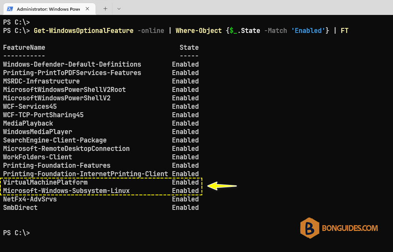393x252 pixels.
Task: Select the Microsoft-Windows-Subsystem-Linux text
Action: [66, 191]
